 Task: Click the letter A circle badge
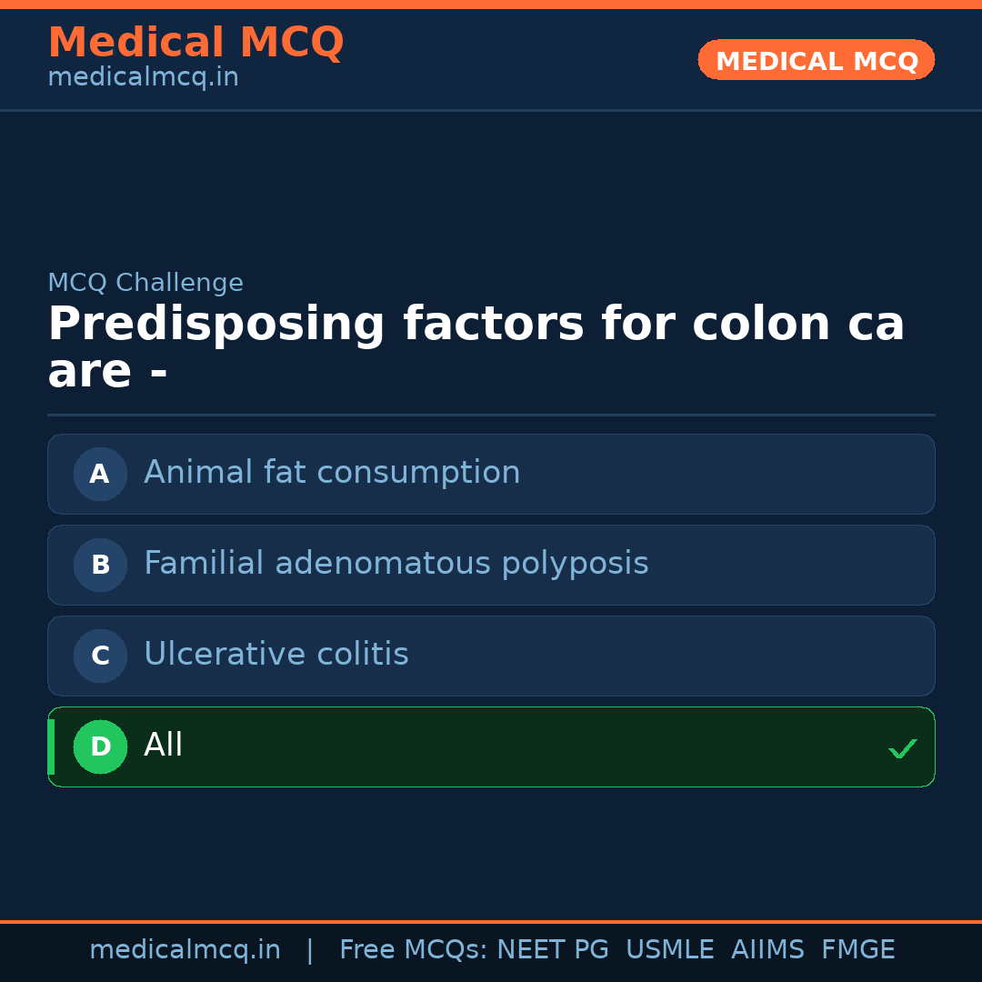[x=100, y=474]
